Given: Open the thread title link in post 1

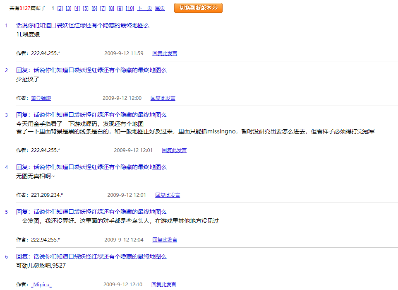Looking at the screenshot, I should (x=82, y=26).
